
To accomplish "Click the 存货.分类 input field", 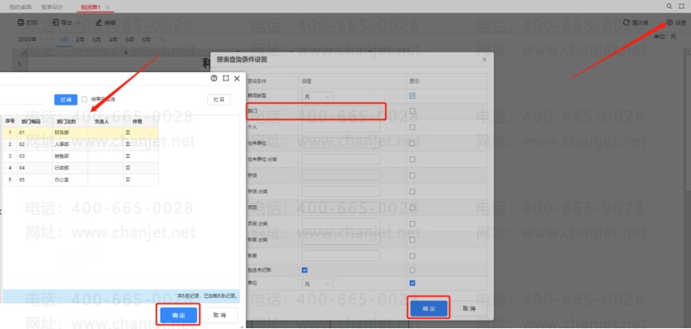I will [x=341, y=191].
